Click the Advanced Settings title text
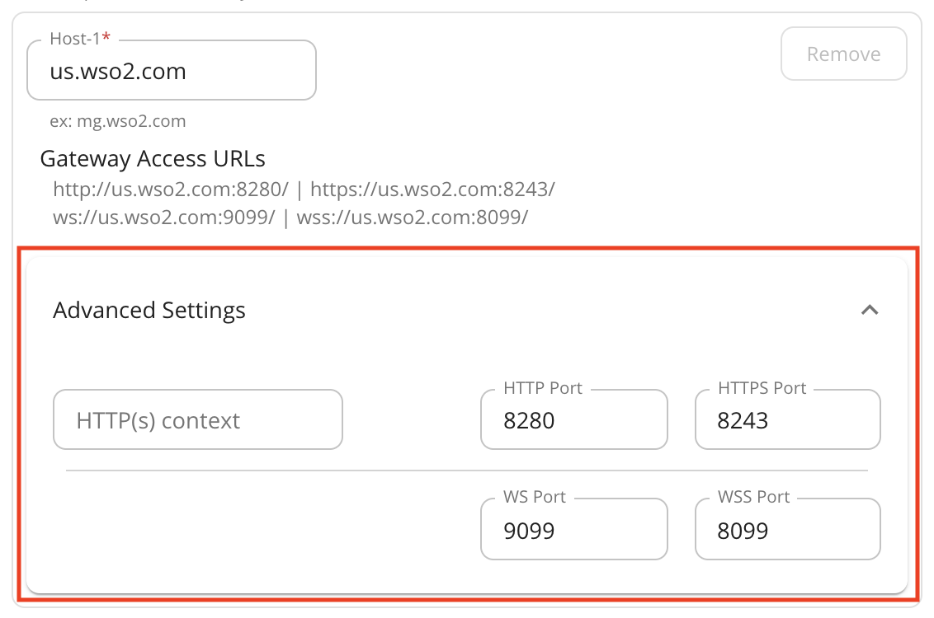The height and width of the screenshot is (618, 934). click(x=149, y=311)
